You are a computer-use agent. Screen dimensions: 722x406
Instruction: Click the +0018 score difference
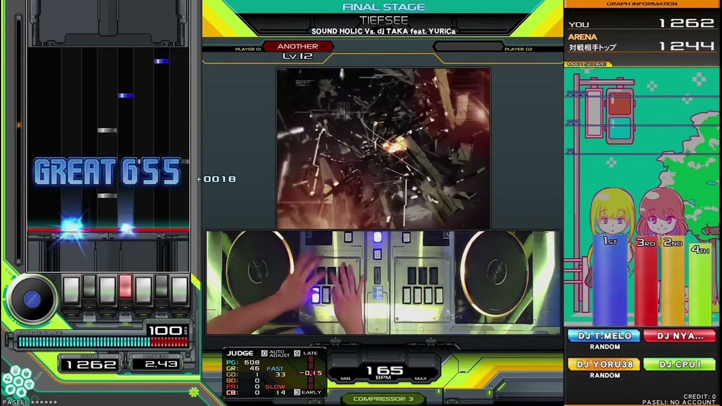coord(216,179)
